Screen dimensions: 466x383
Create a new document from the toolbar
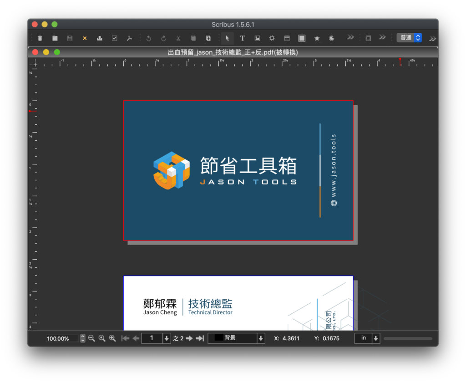point(40,38)
